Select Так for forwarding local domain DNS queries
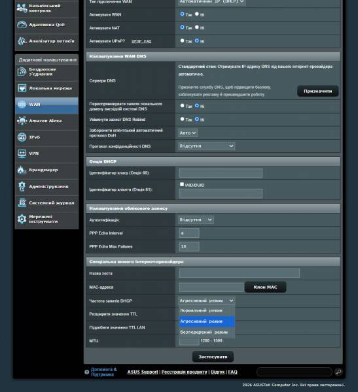 [182, 106]
